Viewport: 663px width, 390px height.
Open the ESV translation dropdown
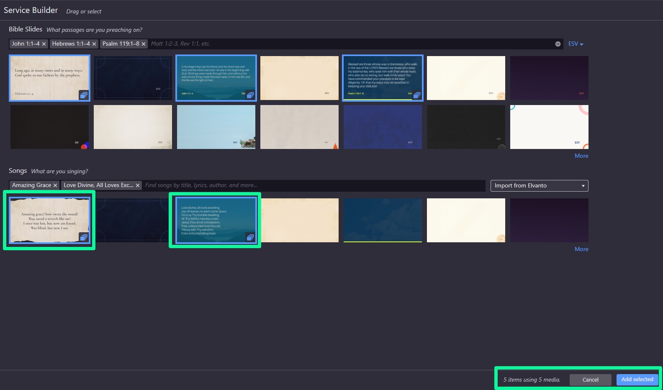(576, 44)
